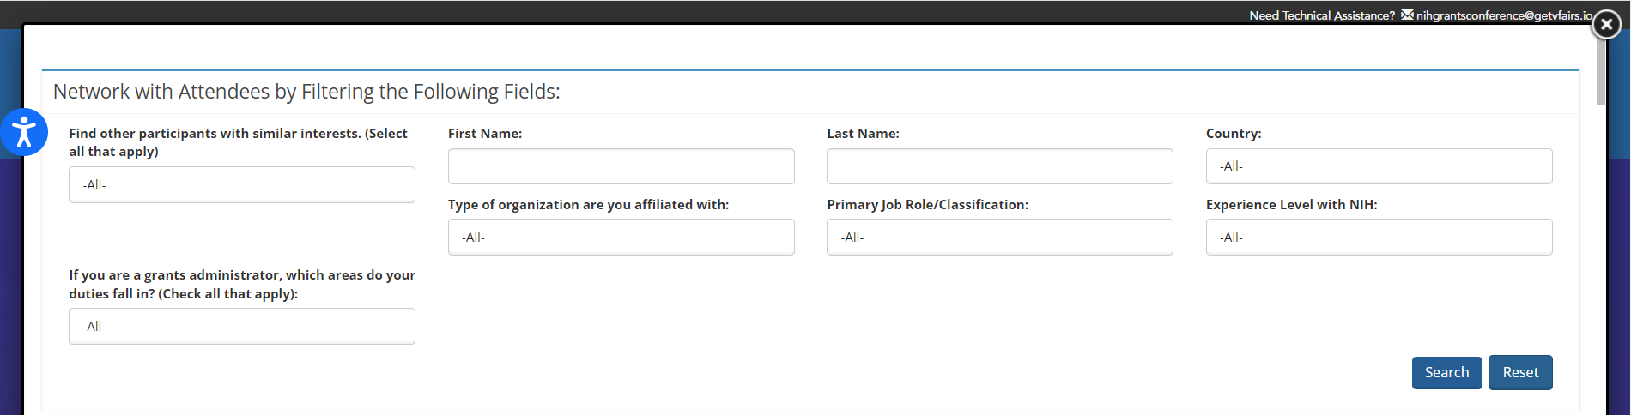Expand the similar interests dropdown
Viewport: 1631px width, 415px height.
[241, 185]
